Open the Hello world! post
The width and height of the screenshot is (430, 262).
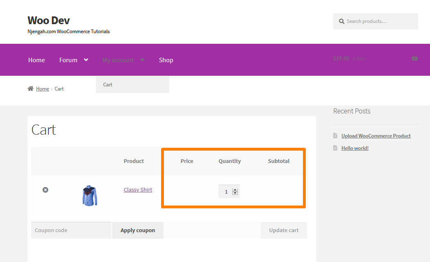point(355,148)
